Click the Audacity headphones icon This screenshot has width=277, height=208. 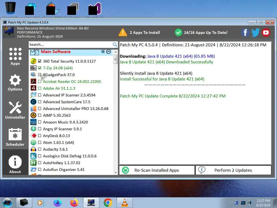tap(33, 149)
